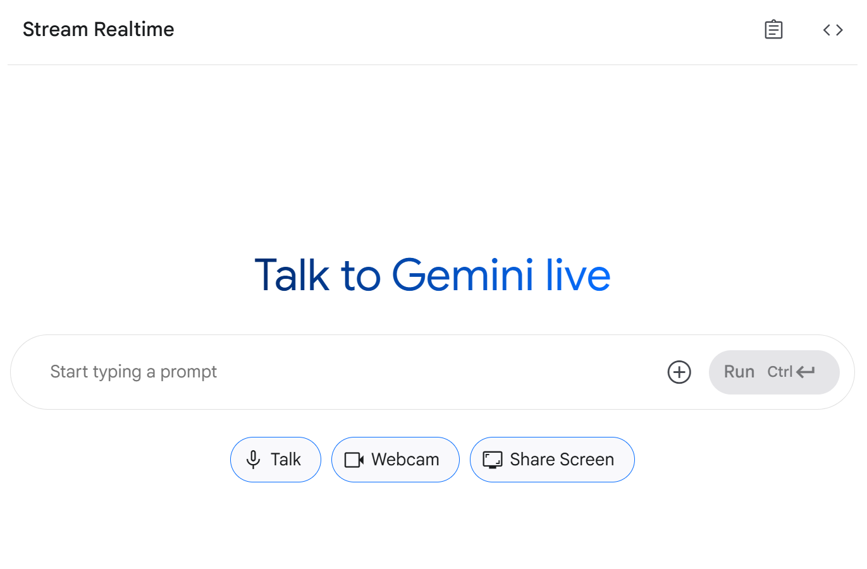Screen dimensions: 867x569
Task: Click the Share Screen text label
Action: coord(562,460)
